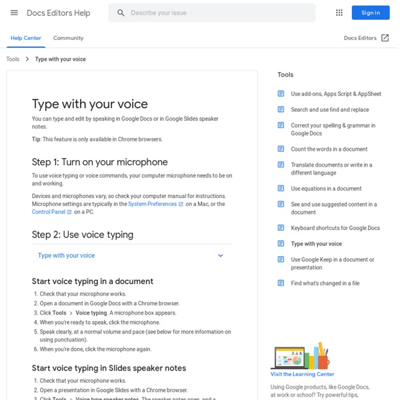
Task: Open Translate documents or write in different language
Action: pyautogui.click(x=331, y=169)
